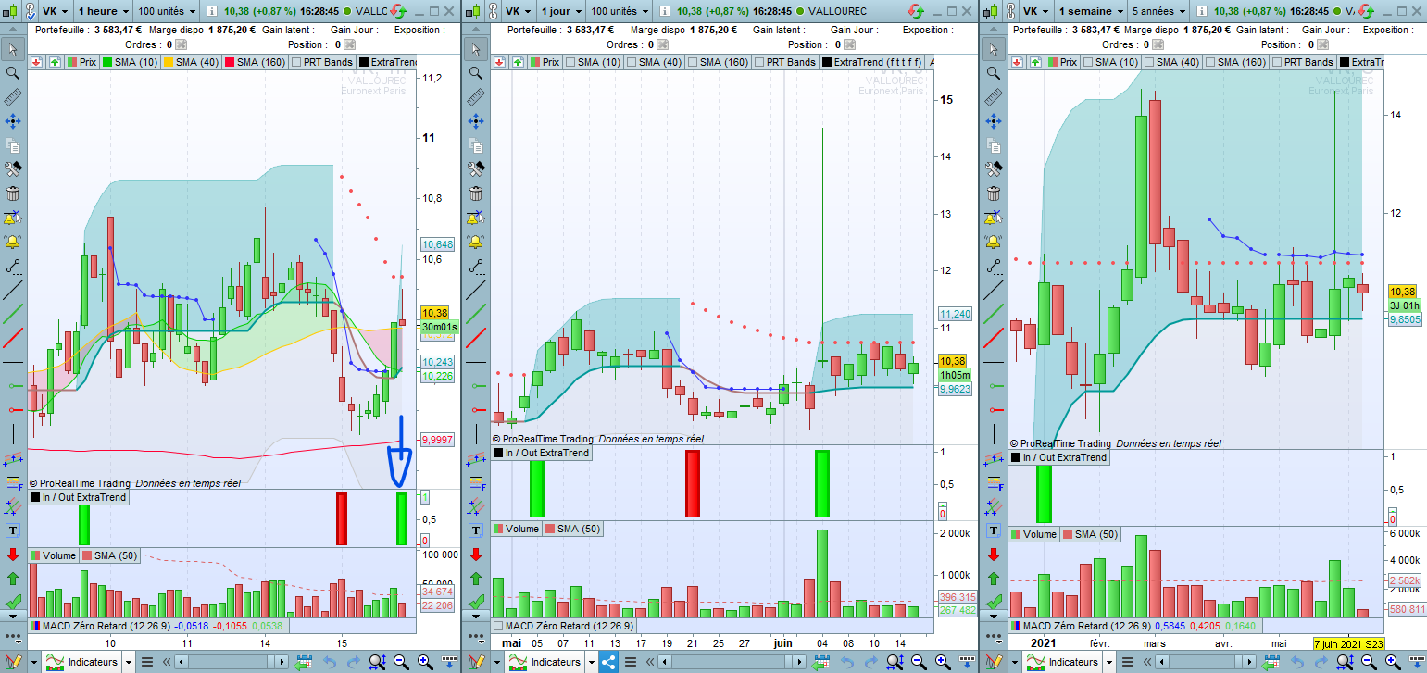The width and height of the screenshot is (1427, 673).
Task: Click the SMA (10) label in the 1 heure chart
Action: pyautogui.click(x=136, y=62)
